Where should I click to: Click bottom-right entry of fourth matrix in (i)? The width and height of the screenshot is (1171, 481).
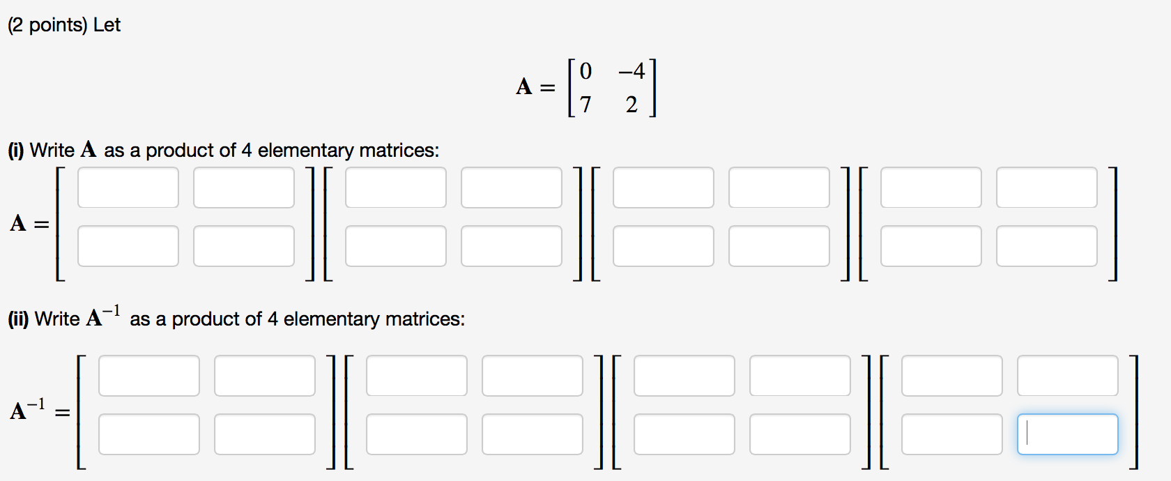1047,245
